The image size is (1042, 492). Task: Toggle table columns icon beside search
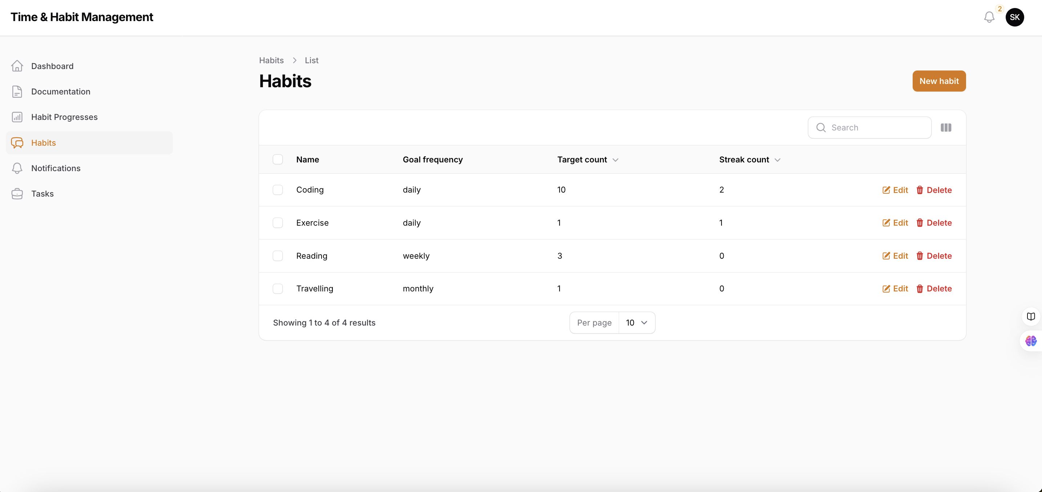coord(946,128)
